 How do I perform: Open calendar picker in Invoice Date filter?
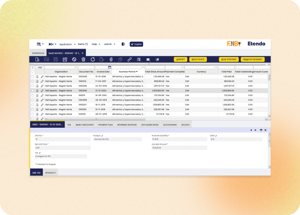click(110, 67)
